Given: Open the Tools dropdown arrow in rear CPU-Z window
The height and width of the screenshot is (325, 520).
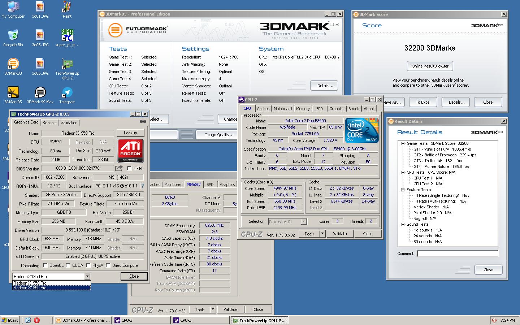Looking at the screenshot, I should click(x=213, y=309).
